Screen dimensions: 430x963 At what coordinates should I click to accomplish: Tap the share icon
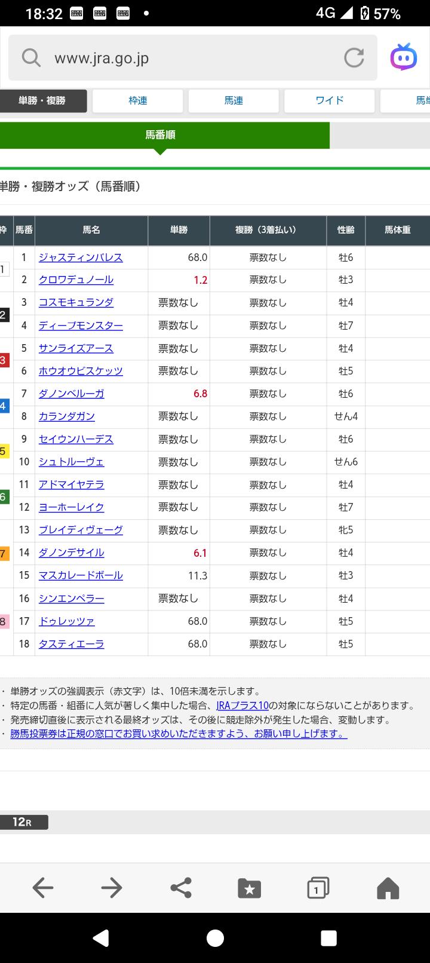pos(181,888)
